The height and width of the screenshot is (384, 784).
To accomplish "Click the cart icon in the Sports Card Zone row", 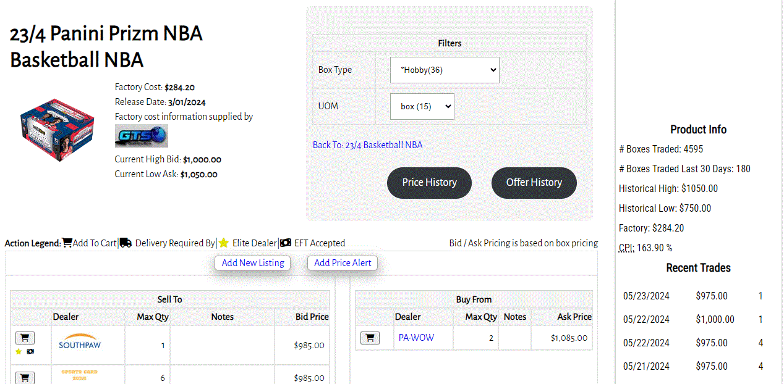I will (x=25, y=377).
